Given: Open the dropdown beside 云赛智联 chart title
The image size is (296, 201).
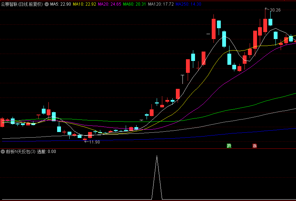Looking at the screenshot, I should tap(47, 5).
